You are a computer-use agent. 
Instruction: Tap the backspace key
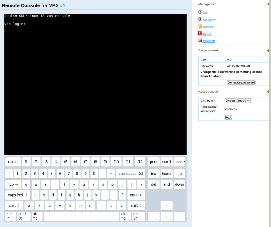pyautogui.click(x=131, y=174)
